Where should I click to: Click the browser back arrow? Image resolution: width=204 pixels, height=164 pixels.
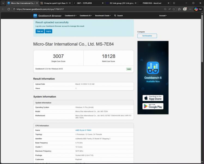(x=3, y=9)
